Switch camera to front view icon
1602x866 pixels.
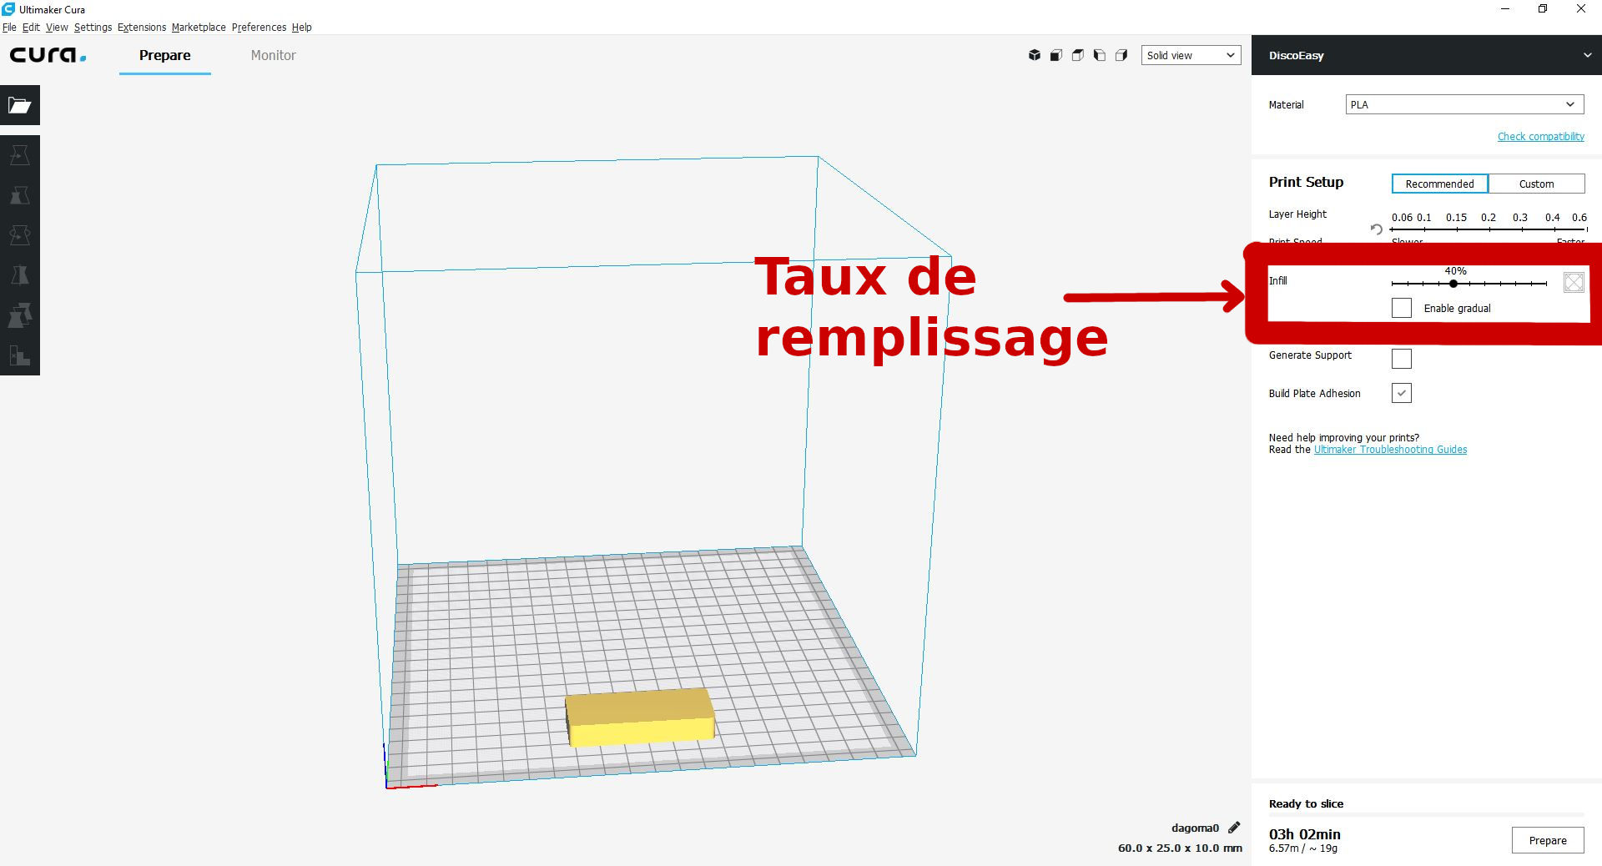1056,55
